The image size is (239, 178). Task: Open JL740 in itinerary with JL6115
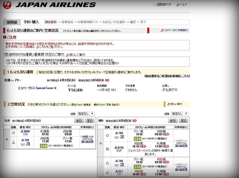pyautogui.click(x=119, y=133)
